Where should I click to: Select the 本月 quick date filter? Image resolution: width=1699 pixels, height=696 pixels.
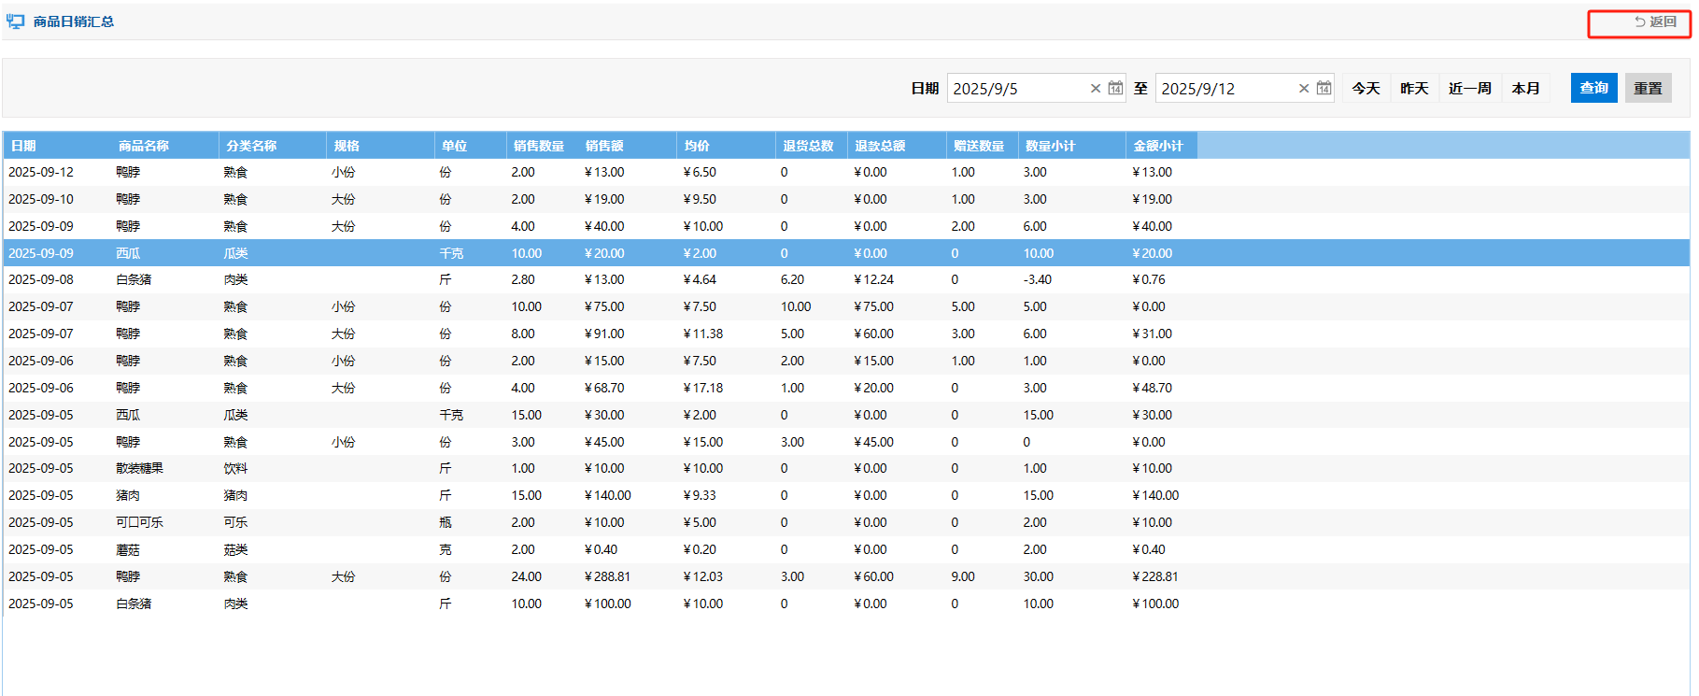1525,89
